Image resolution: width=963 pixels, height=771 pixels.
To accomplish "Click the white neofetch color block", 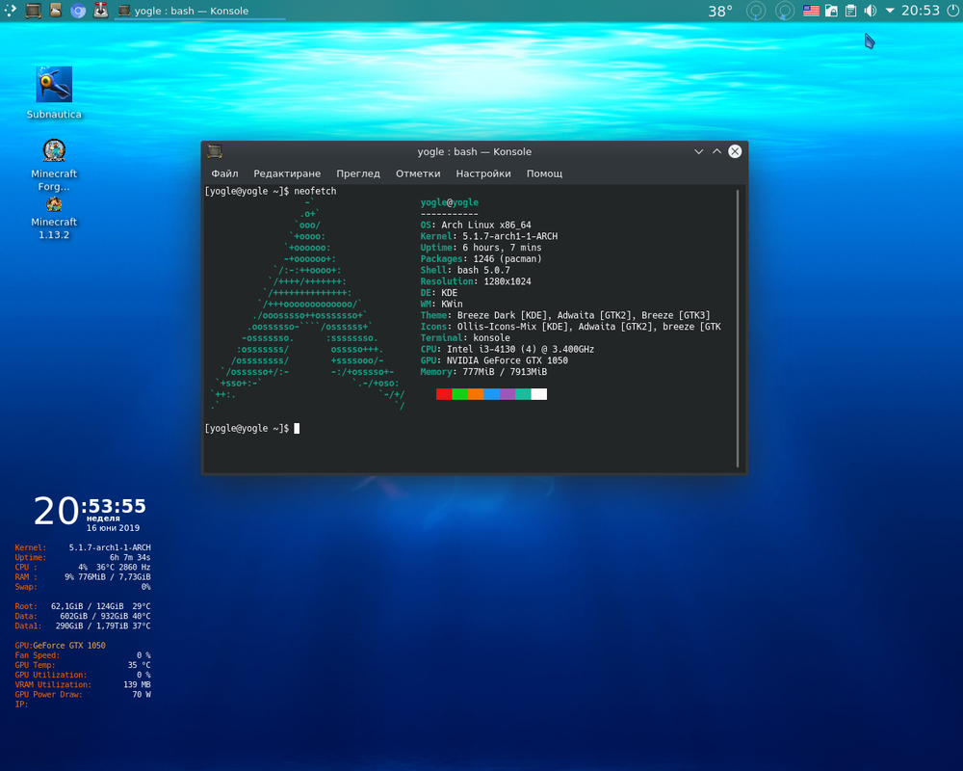I will pos(538,394).
